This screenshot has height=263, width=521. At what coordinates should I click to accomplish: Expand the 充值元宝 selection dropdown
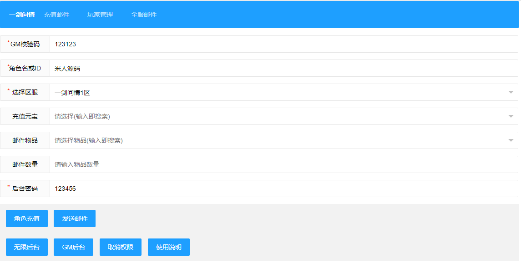(278, 116)
